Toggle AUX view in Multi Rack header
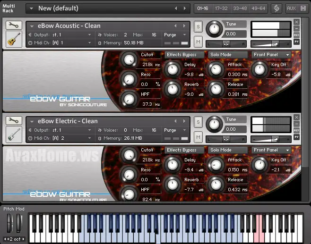Viewport: 311px width, 244px height. (x=291, y=8)
